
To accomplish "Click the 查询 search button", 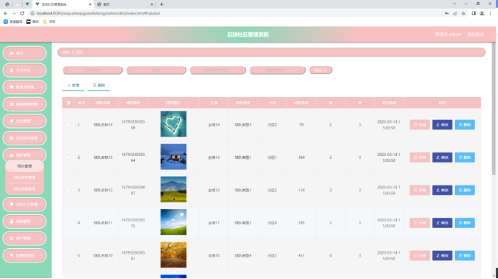I will pyautogui.click(x=320, y=70).
